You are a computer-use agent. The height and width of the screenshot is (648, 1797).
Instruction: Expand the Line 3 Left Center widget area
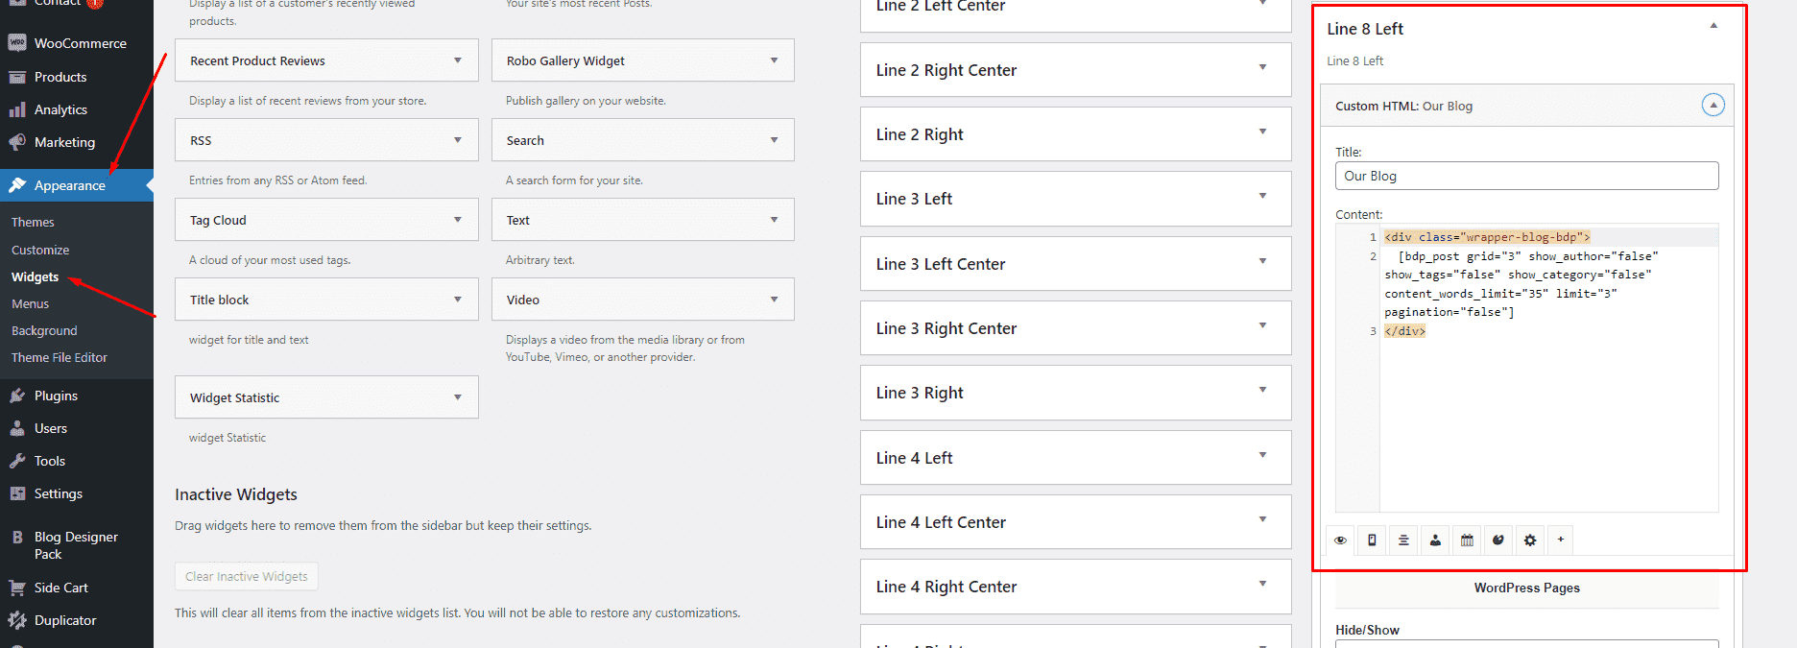1075,264
